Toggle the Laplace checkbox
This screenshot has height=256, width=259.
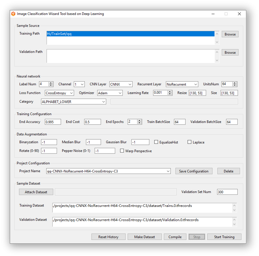click(190, 142)
